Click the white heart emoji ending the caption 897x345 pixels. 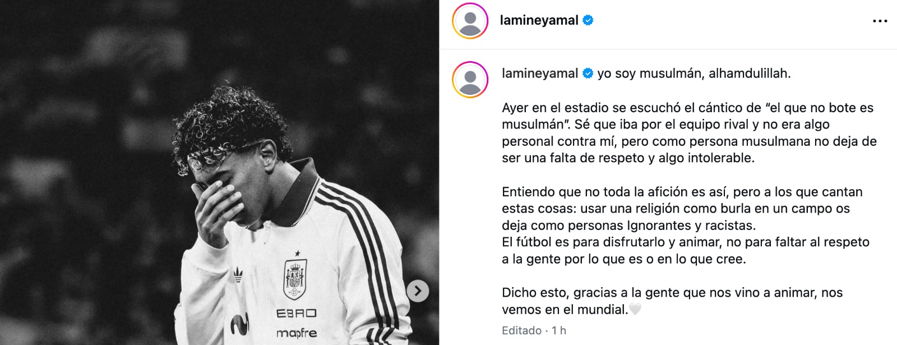(x=635, y=309)
